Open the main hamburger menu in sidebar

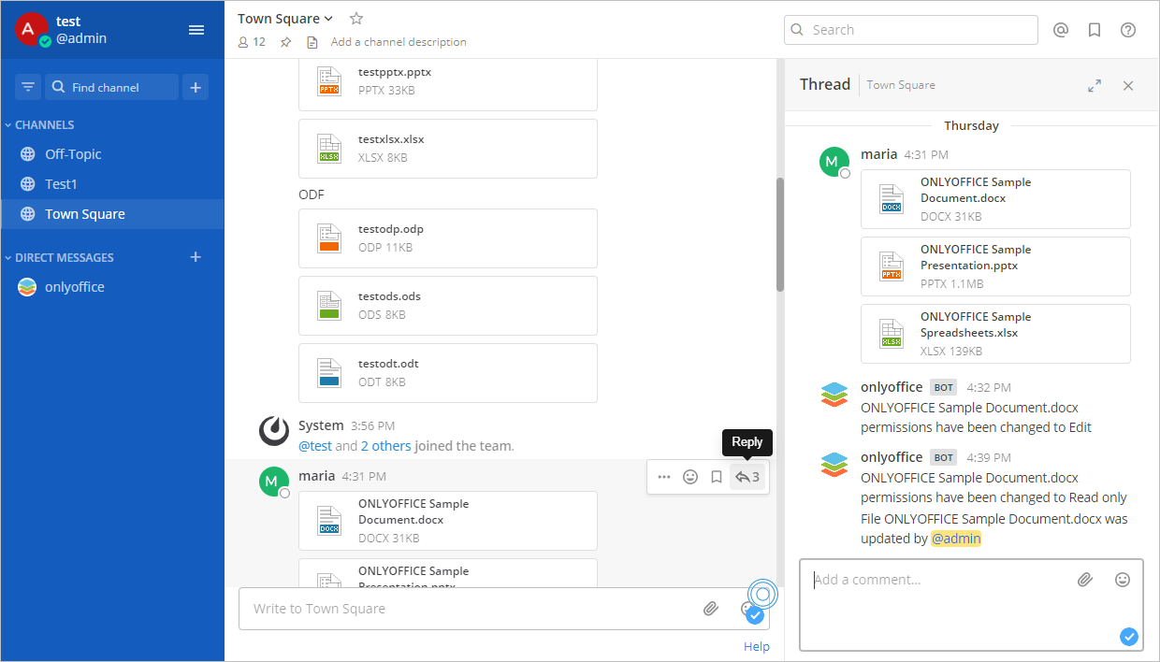(196, 30)
